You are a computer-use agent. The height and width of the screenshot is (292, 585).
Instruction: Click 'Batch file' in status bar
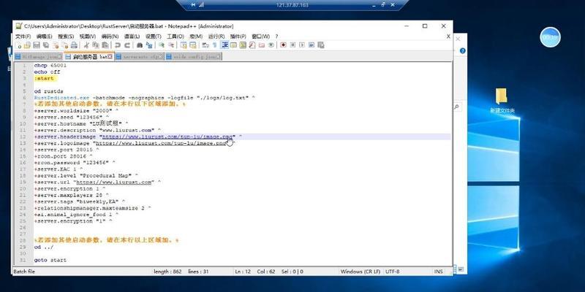(x=24, y=272)
